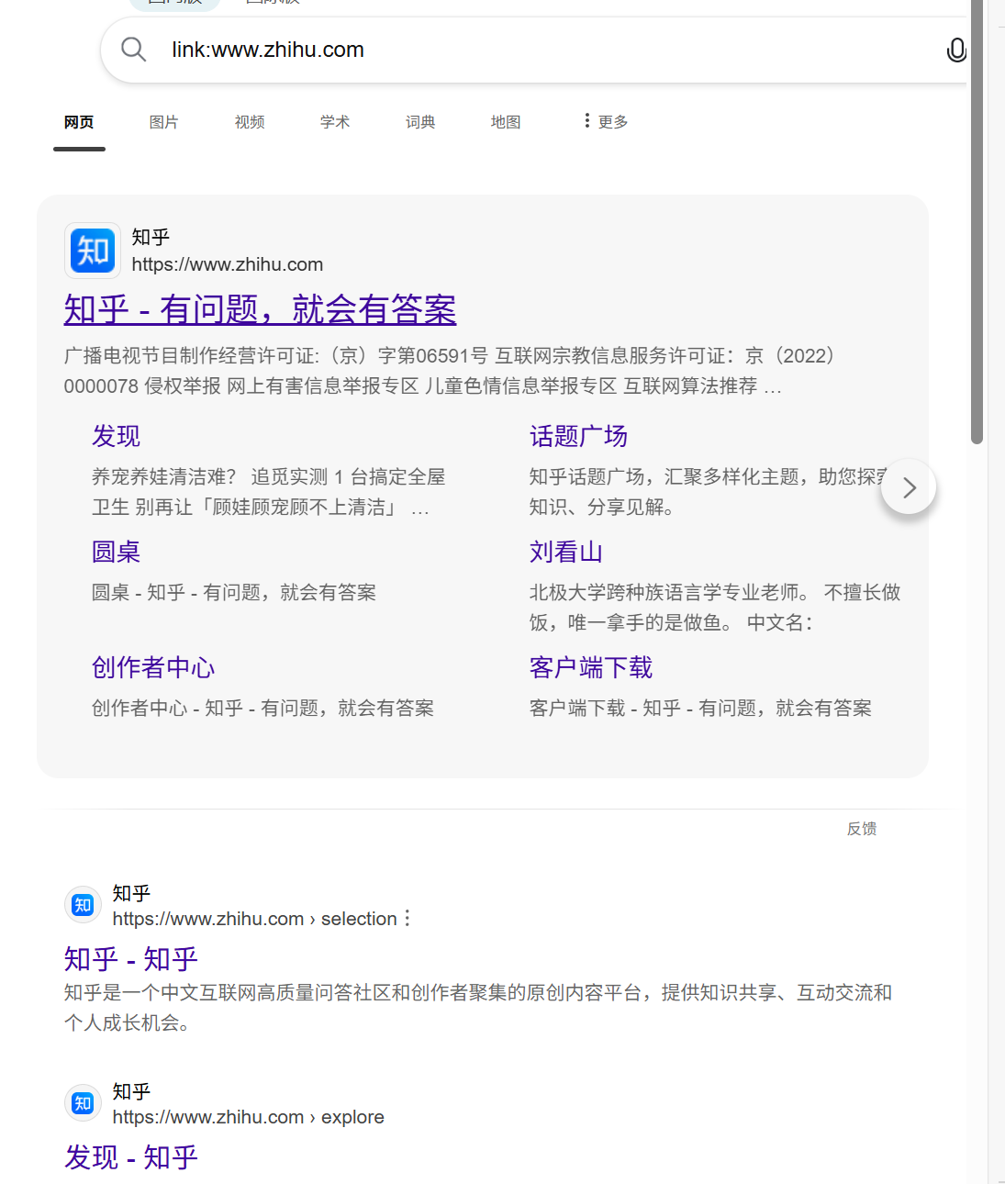Open the 发现 - 知乎 result
1005x1184 pixels.
click(x=131, y=1157)
